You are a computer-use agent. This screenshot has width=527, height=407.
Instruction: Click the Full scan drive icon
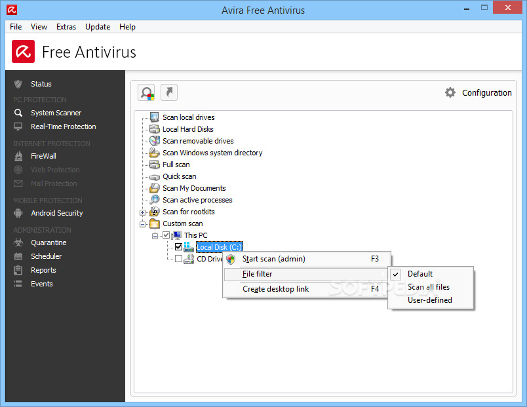pyautogui.click(x=154, y=165)
